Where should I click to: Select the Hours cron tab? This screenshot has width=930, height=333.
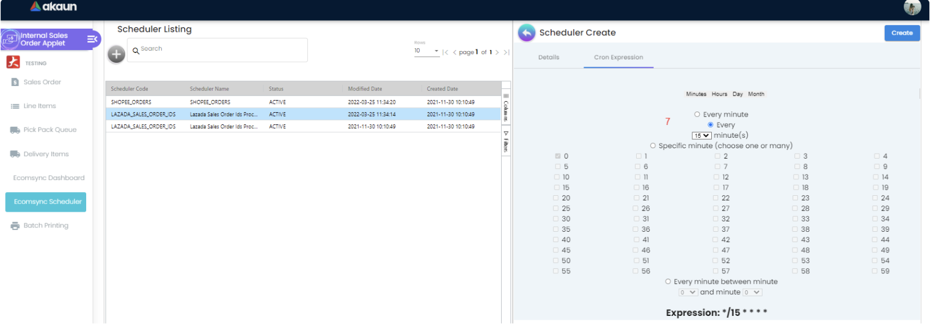coord(719,94)
